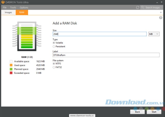Click the green Planned space swatch

[x=11, y=69]
